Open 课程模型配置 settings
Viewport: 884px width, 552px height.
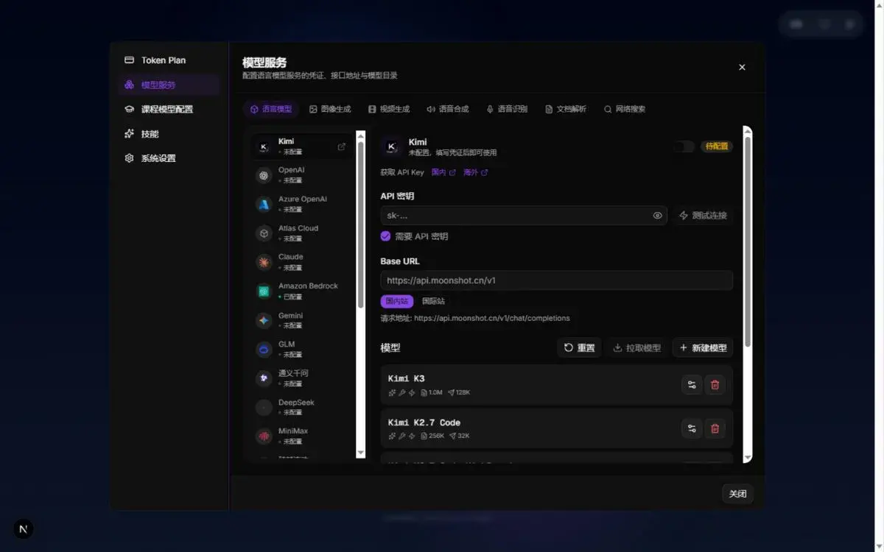[169, 109]
